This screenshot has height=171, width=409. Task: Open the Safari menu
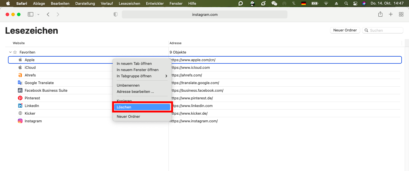click(22, 3)
